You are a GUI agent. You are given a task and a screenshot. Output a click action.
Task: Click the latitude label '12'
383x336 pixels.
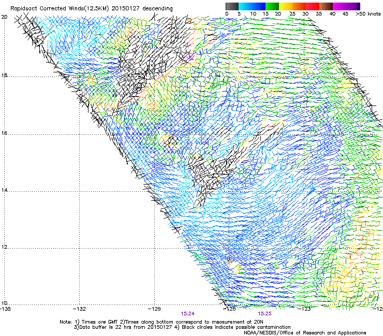(4, 247)
